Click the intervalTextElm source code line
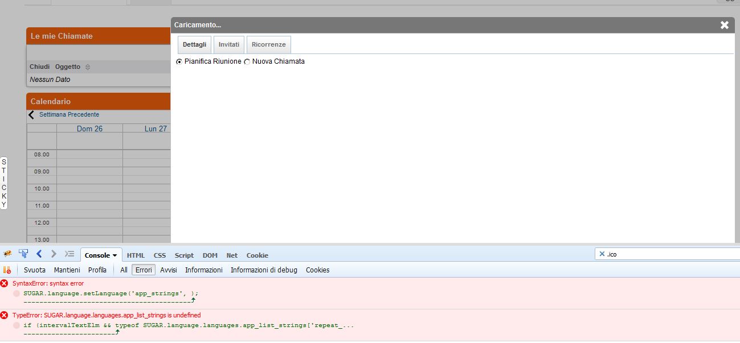The image size is (740, 343). [x=189, y=325]
